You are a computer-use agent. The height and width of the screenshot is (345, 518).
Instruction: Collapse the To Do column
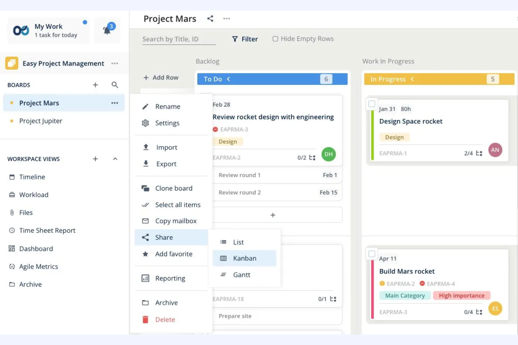point(228,79)
